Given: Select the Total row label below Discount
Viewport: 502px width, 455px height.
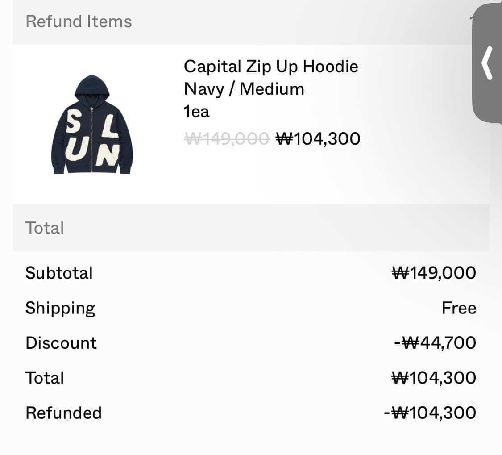Looking at the screenshot, I should pos(45,378).
